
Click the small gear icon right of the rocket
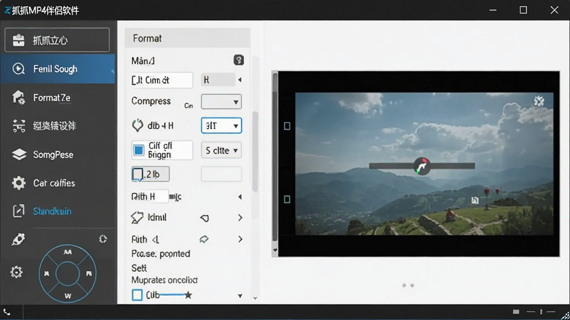[x=103, y=239]
